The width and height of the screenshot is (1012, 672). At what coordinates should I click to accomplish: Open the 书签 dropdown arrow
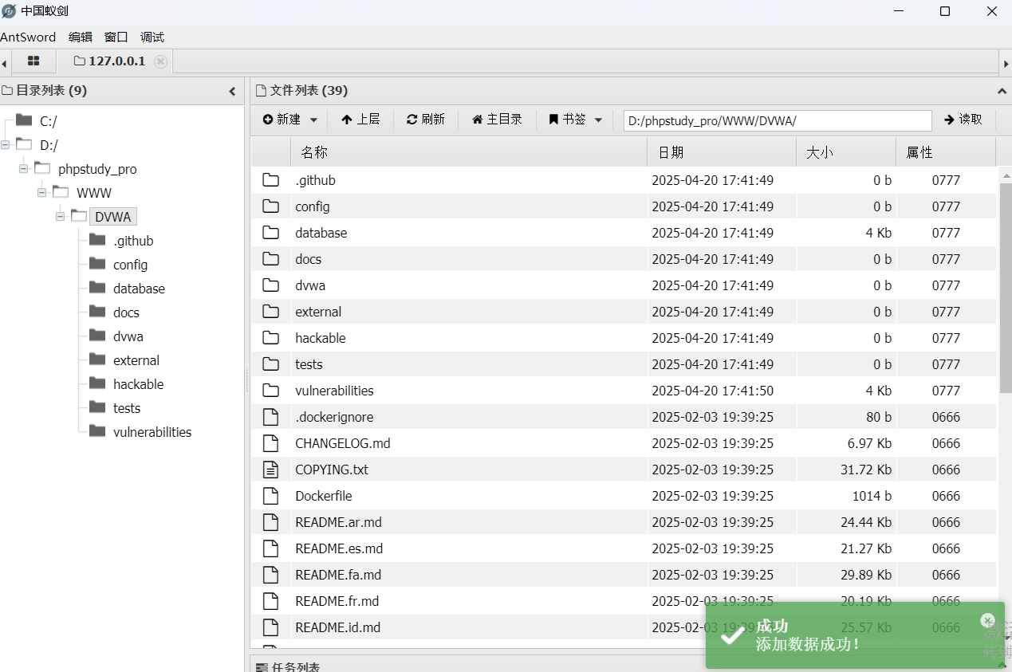[x=599, y=120]
